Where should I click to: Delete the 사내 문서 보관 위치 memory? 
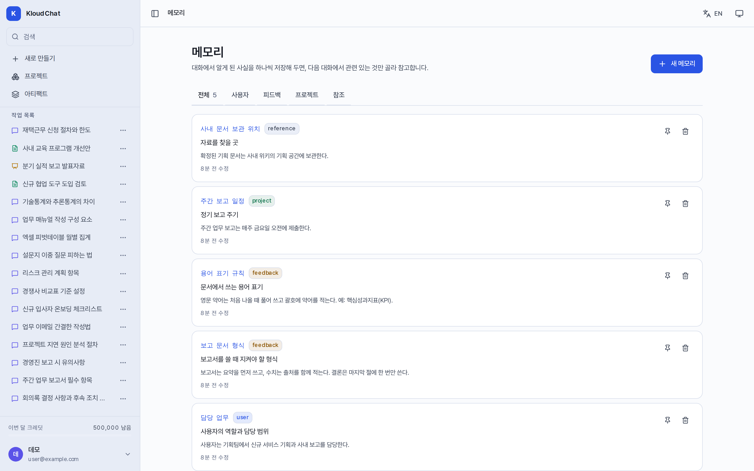point(685,131)
